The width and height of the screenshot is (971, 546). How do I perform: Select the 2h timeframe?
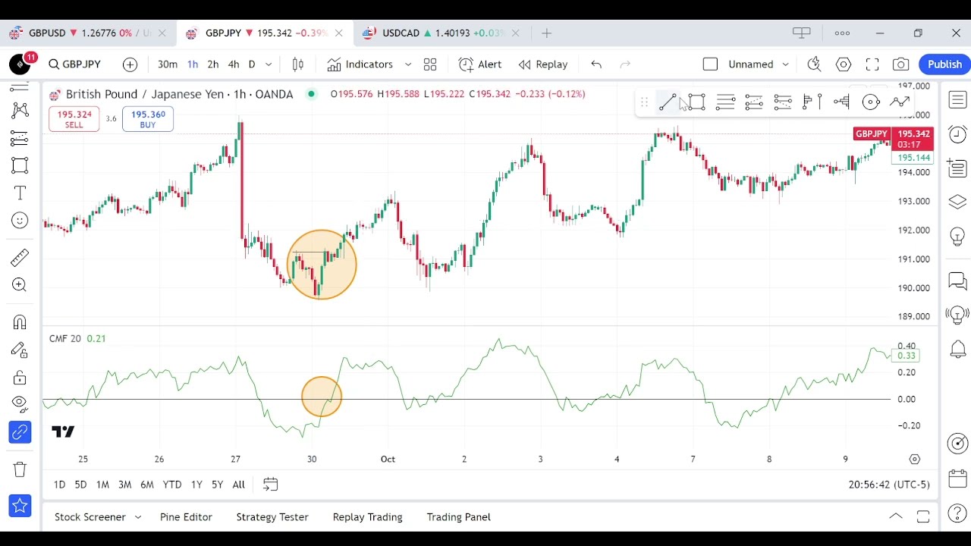pyautogui.click(x=213, y=64)
